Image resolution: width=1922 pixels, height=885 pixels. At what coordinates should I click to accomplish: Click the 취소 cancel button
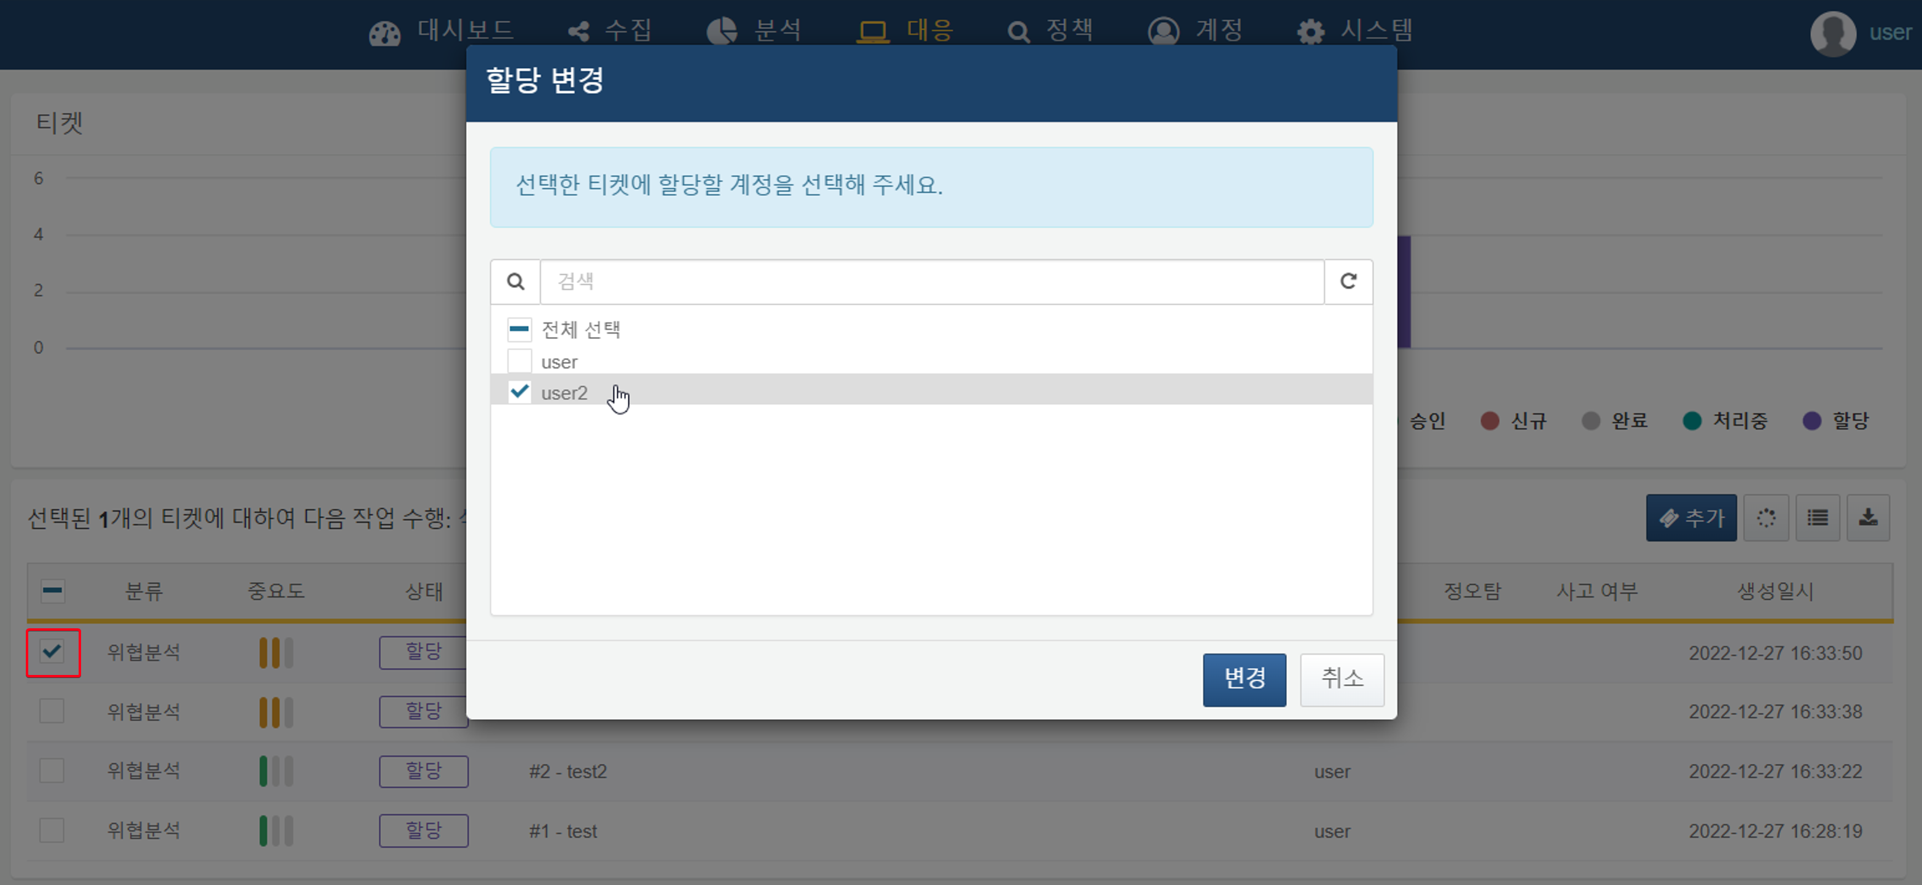point(1341,678)
